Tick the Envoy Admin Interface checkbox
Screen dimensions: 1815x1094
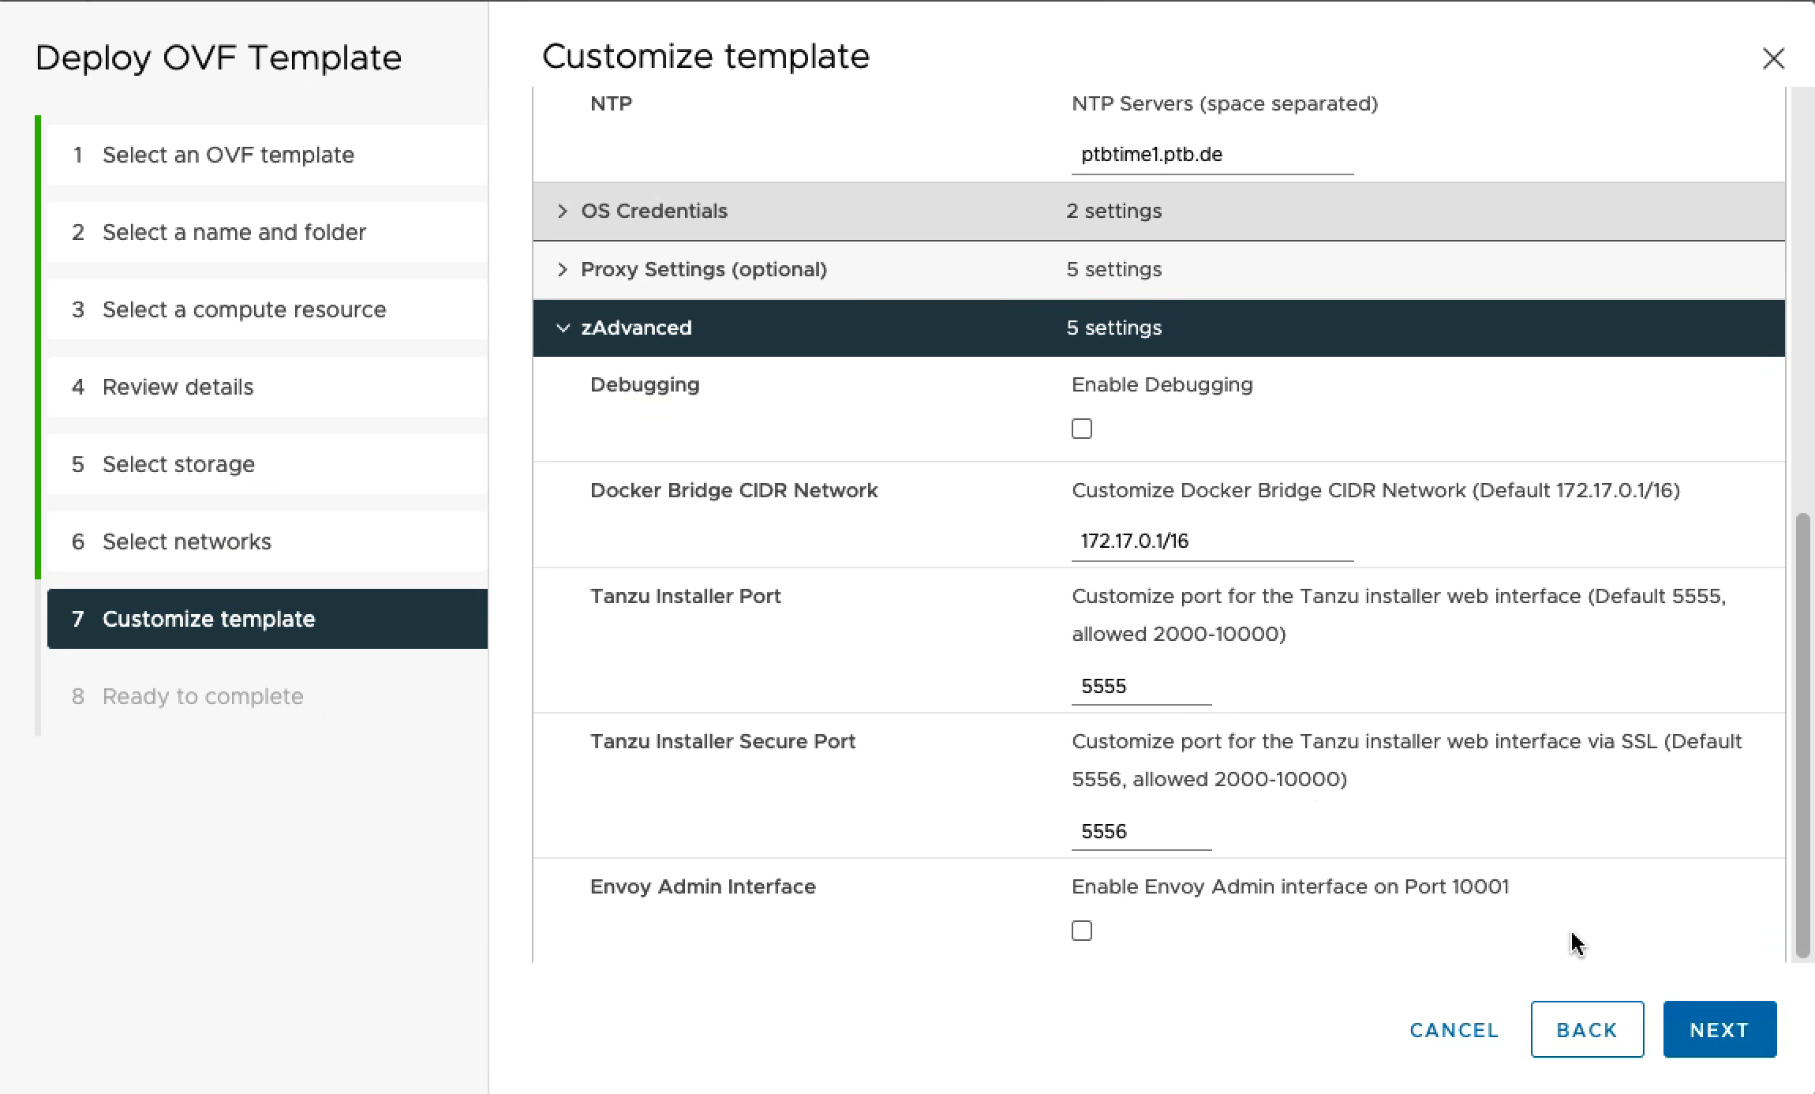[1081, 931]
